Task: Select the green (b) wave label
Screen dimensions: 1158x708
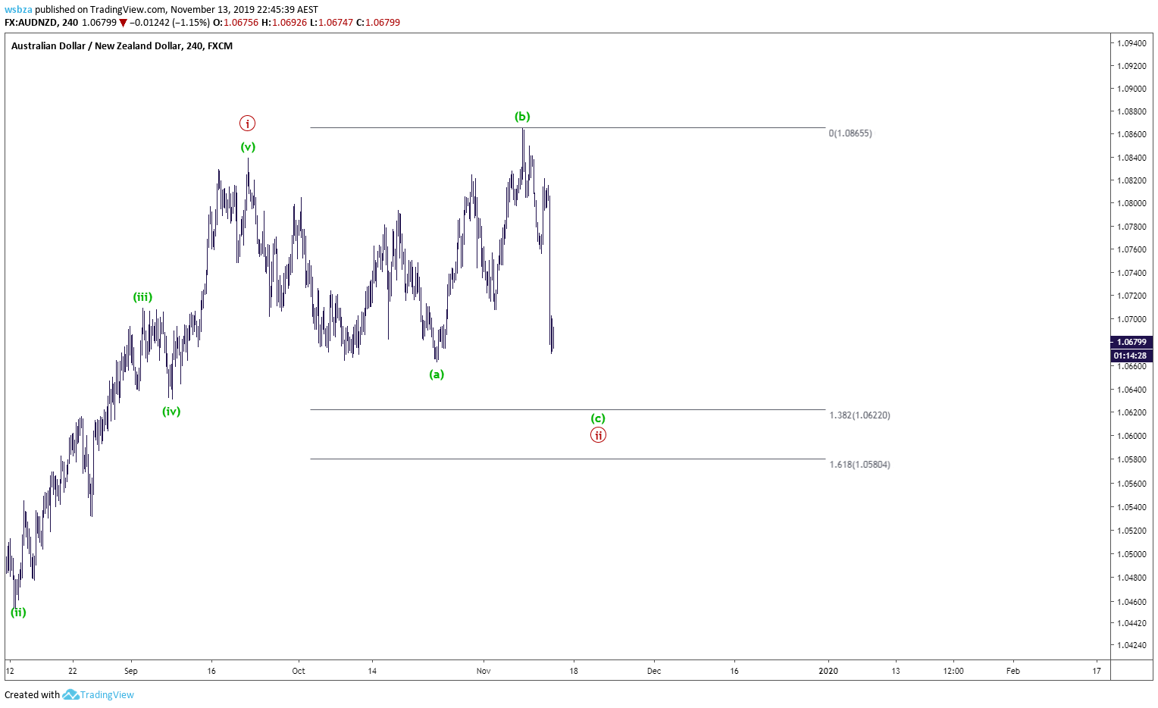Action: coord(522,116)
